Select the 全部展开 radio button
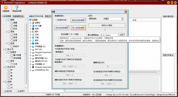Image resolution: width=178 pixels, height=97 pixels. [x=17, y=91]
